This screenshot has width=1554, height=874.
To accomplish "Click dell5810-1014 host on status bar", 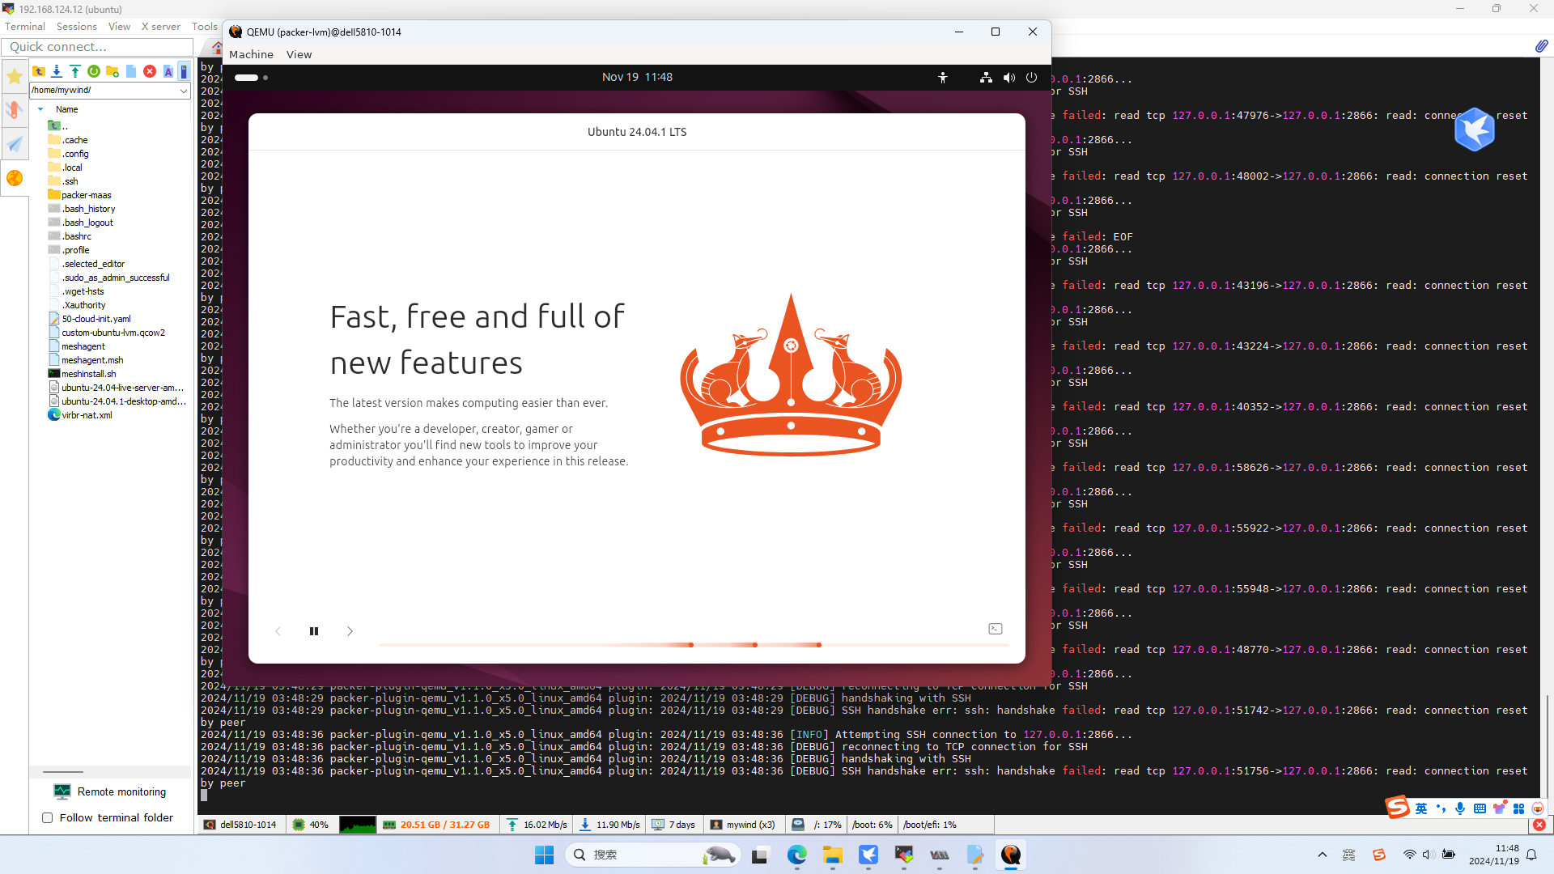I will (x=240, y=825).
